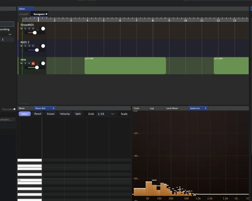Select the Navigator tab
This screenshot has width=252, height=201.
39,14
